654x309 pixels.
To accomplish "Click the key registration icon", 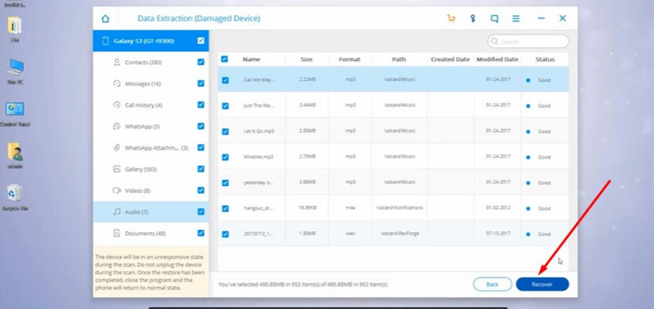I will pos(472,19).
